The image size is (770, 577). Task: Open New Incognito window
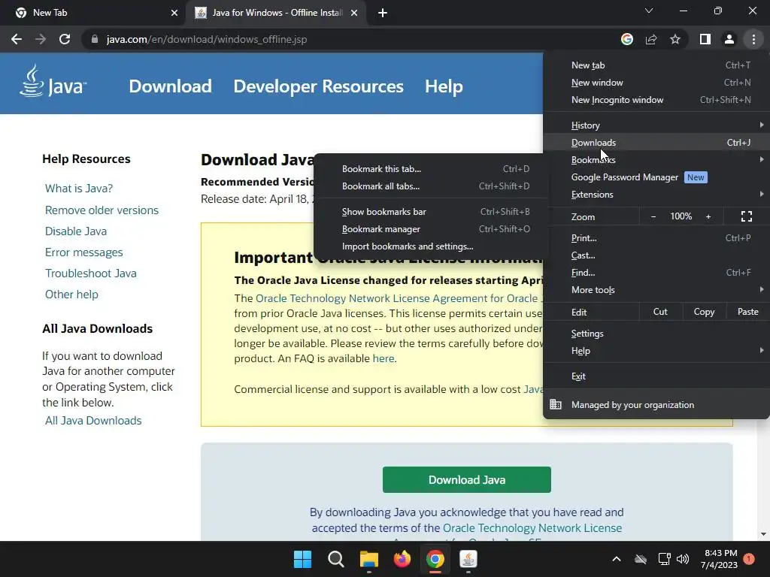656,100
